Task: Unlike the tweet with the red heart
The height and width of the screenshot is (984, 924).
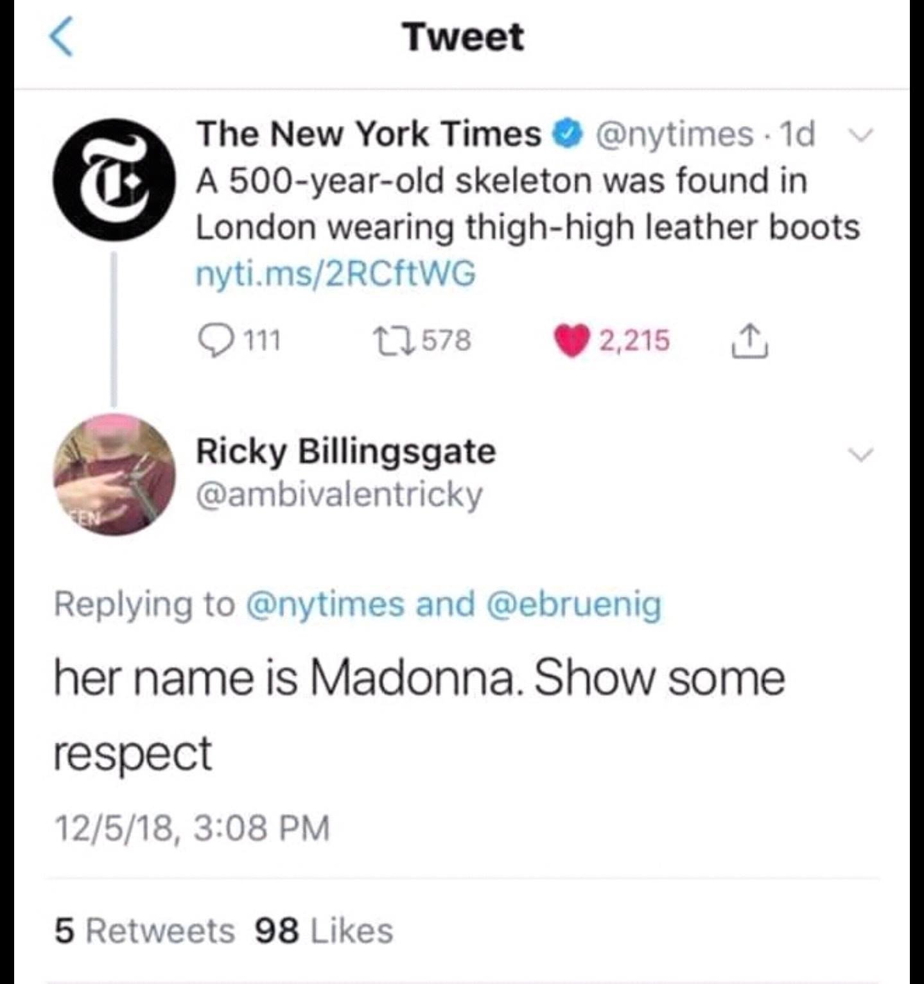Action: (x=573, y=340)
